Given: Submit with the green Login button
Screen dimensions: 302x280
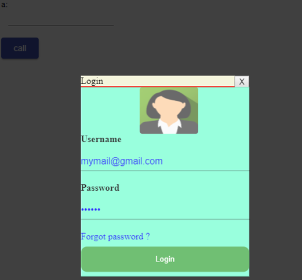Looking at the screenshot, I should point(165,259).
